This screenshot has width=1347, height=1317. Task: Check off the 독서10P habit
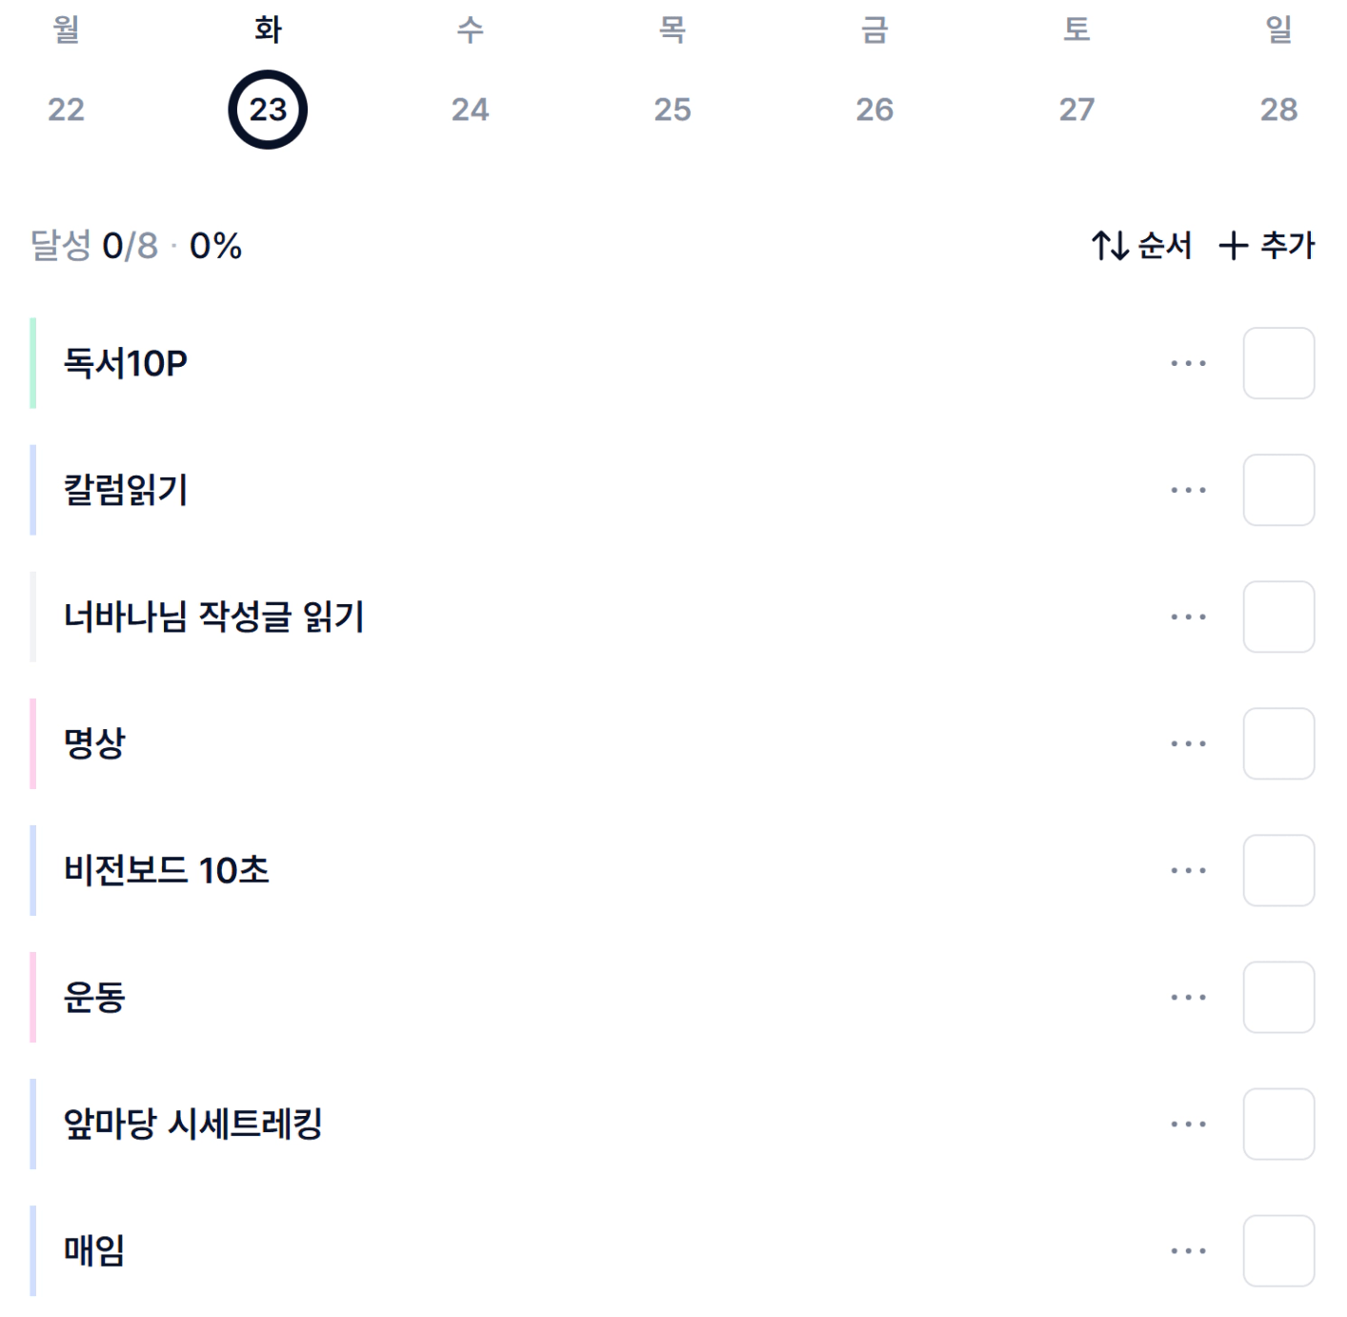click(1278, 363)
